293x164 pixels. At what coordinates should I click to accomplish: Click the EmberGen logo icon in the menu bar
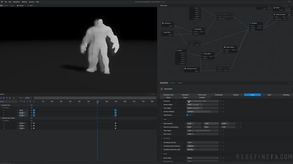point(2,2)
